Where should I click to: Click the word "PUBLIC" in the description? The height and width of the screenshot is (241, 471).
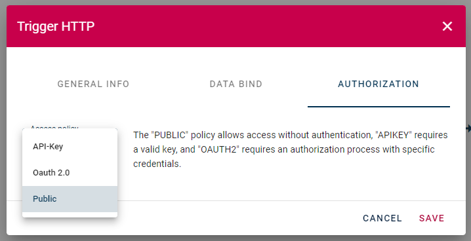pos(170,135)
